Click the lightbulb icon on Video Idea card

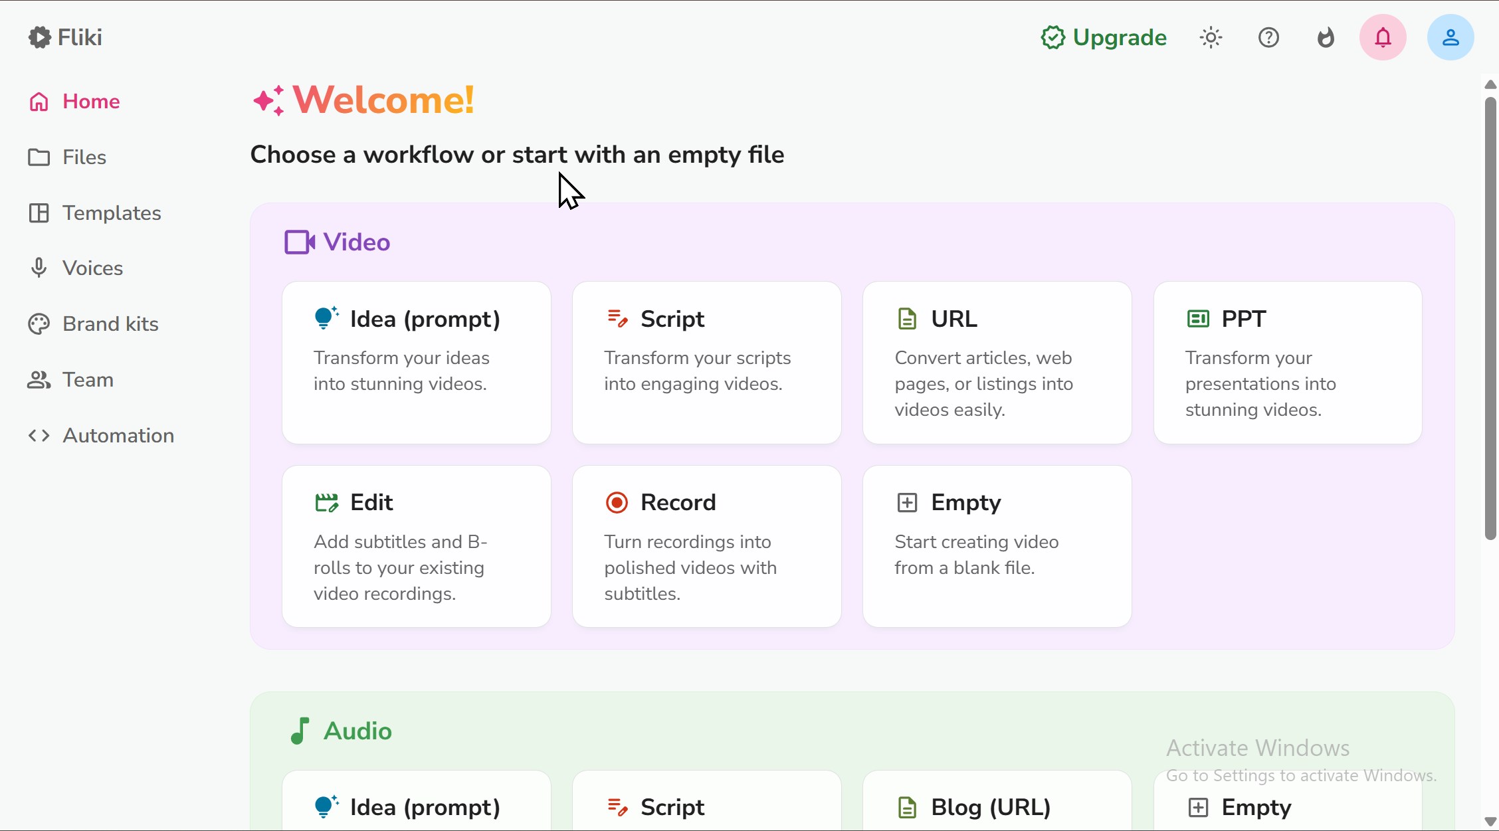coord(326,318)
